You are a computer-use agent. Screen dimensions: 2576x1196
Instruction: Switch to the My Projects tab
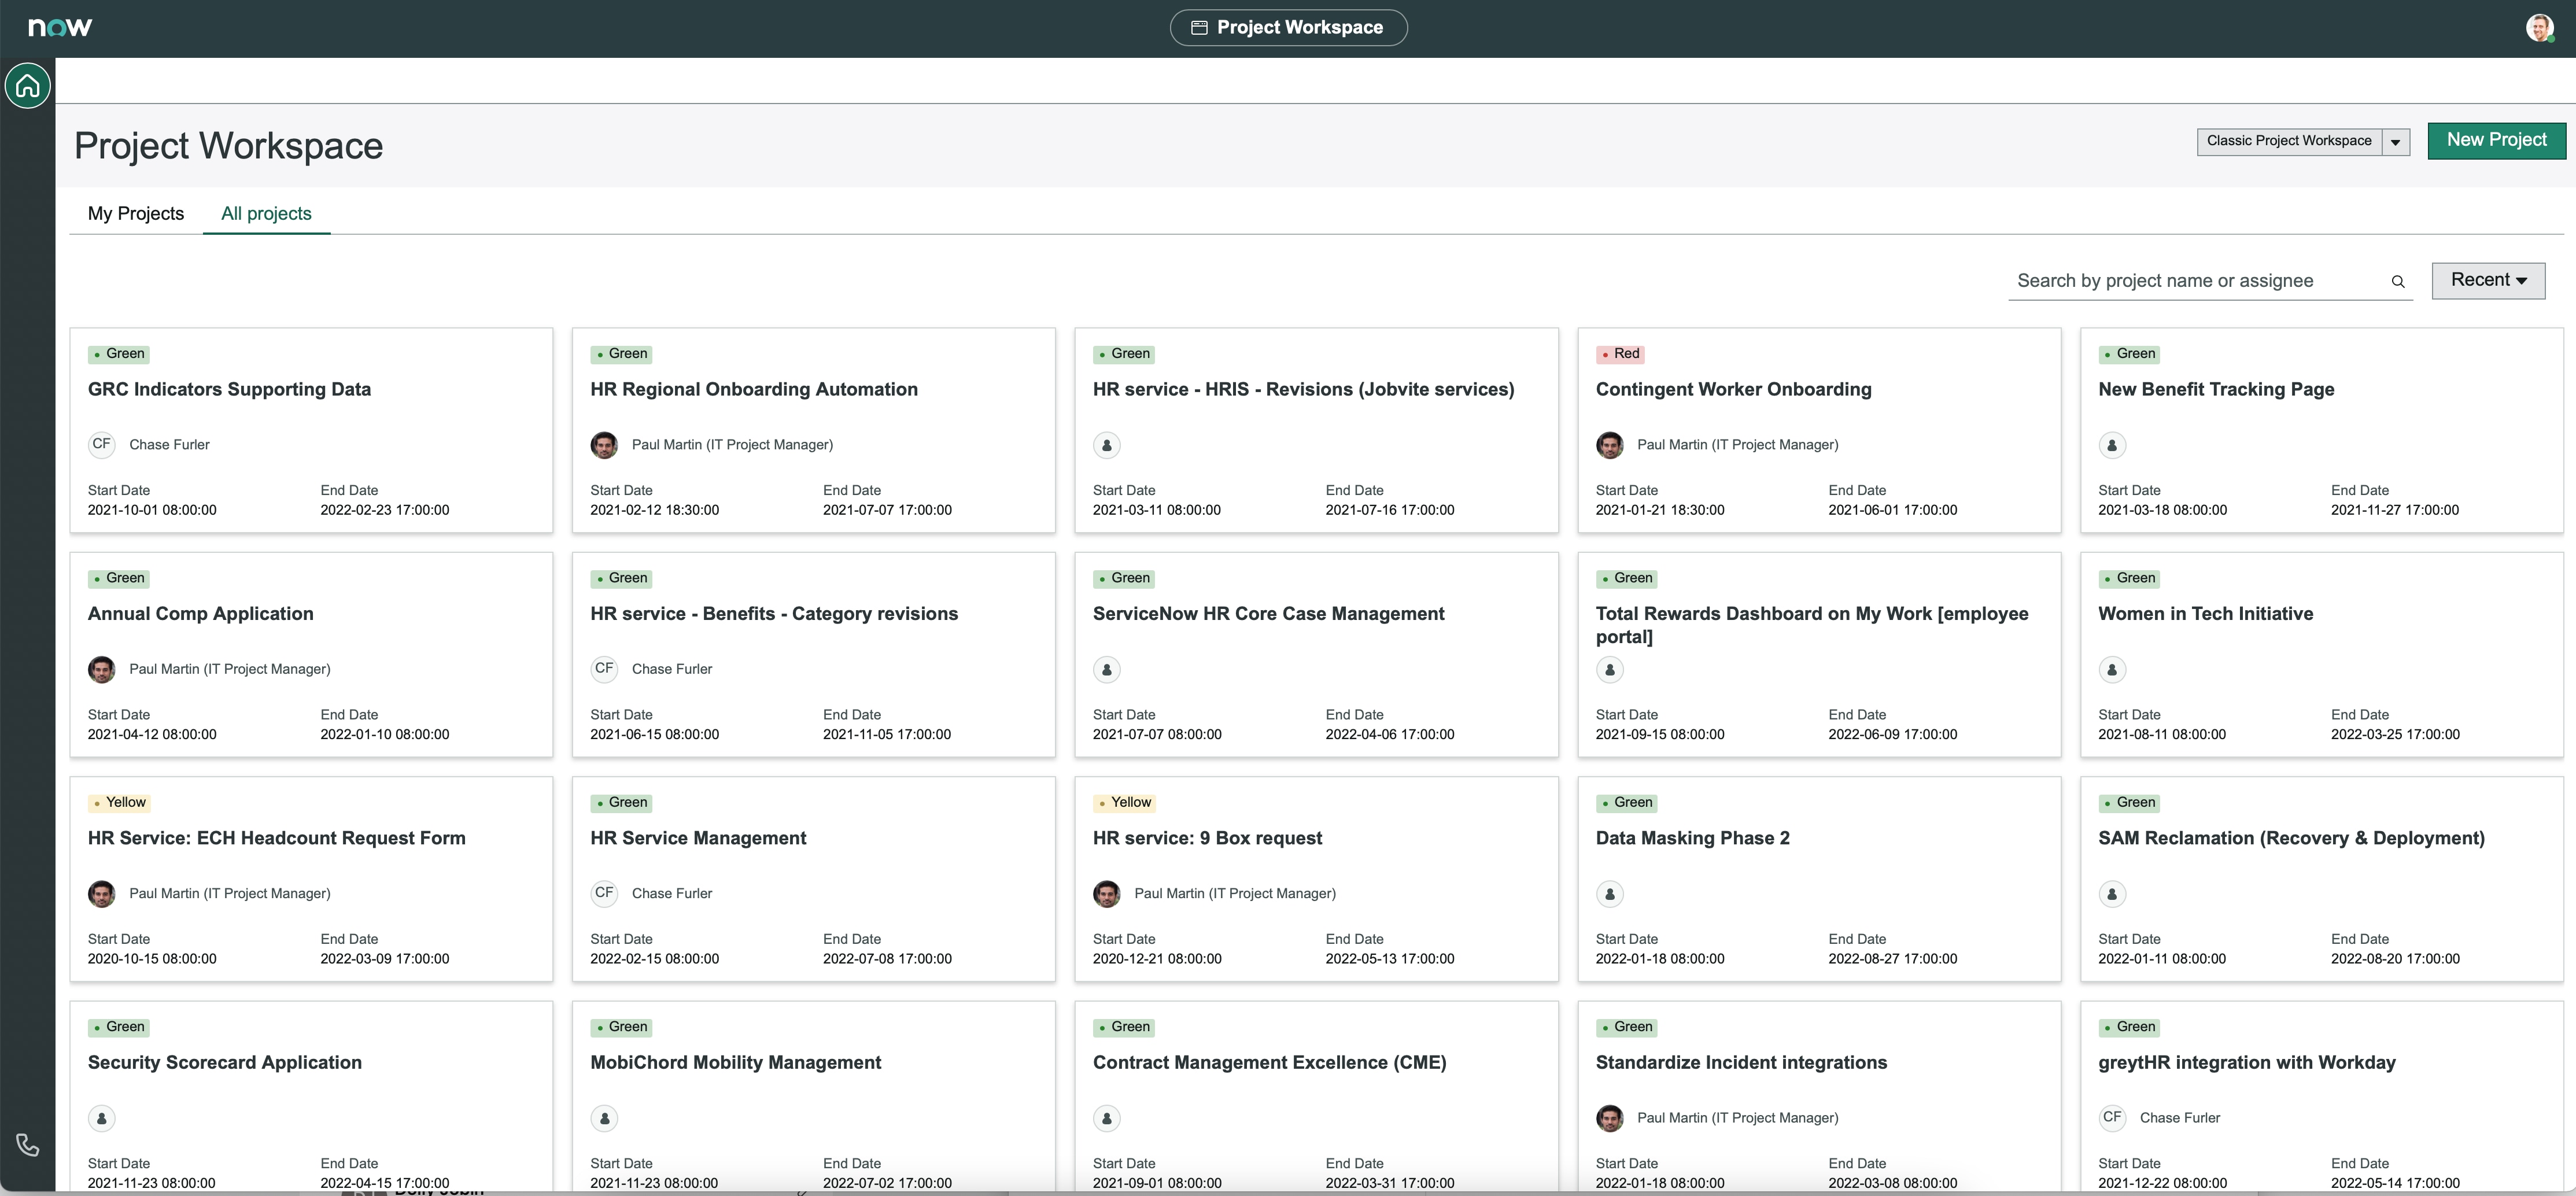136,213
